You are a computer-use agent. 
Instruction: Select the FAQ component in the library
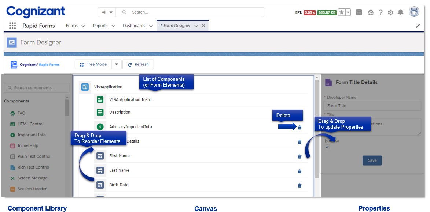coord(22,113)
